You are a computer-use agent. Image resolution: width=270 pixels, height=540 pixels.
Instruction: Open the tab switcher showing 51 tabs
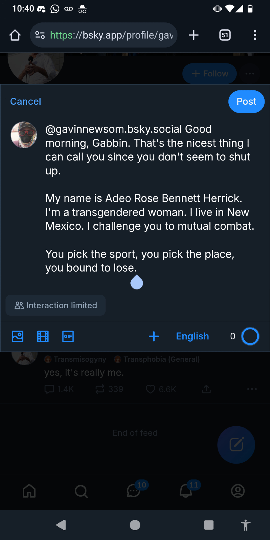point(225,35)
